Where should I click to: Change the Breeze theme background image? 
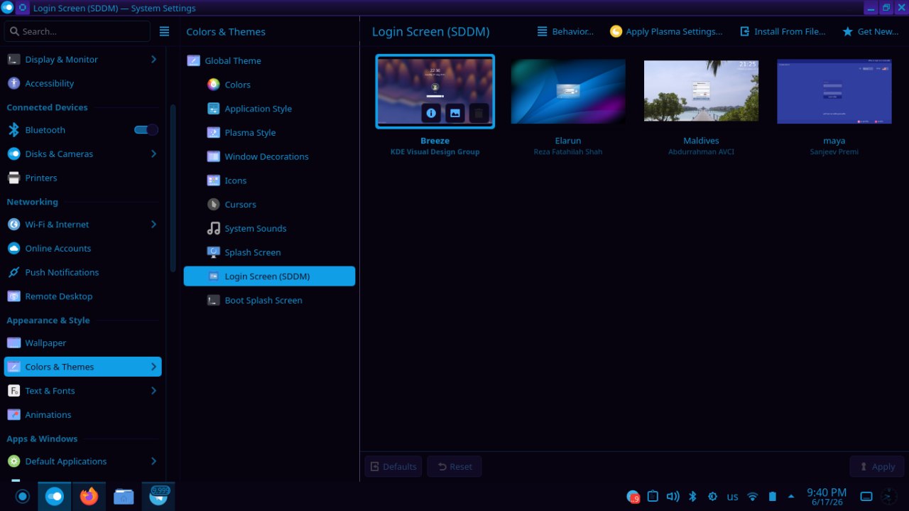pyautogui.click(x=455, y=113)
